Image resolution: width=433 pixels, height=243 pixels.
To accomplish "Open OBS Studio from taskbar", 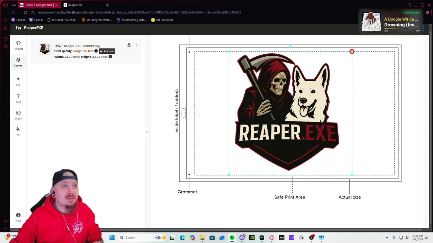I will [x=311, y=238].
